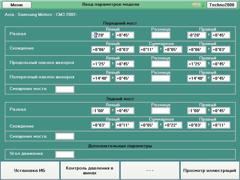Viewport: 240px width, 180px height.
Task: Select Продольный наклон шкворня left tolerance field
Action: (x=125, y=64)
